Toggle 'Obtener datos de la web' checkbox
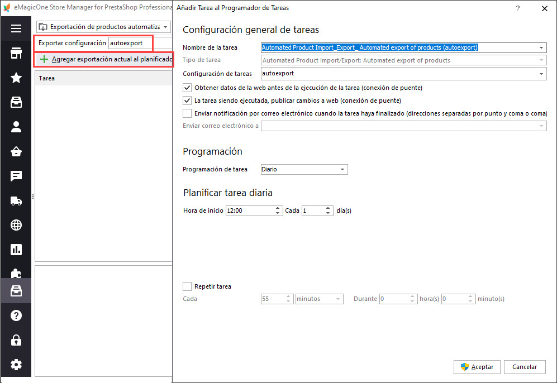Screen dimensions: 557x383 click(x=187, y=88)
